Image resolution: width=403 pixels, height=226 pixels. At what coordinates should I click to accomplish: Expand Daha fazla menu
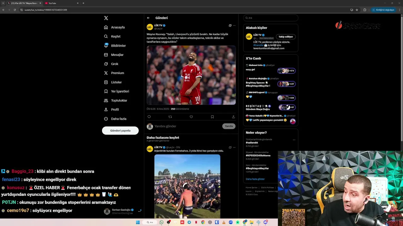pos(115,119)
